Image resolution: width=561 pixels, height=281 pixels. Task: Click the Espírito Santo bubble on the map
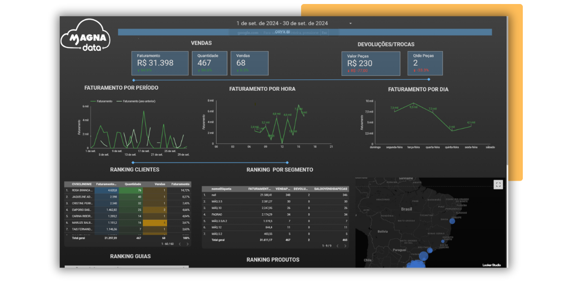coord(443,242)
